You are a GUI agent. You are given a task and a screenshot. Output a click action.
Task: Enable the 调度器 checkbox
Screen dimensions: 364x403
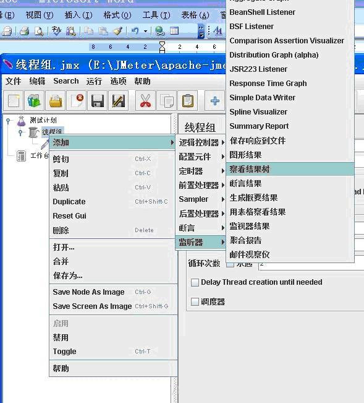(195, 301)
